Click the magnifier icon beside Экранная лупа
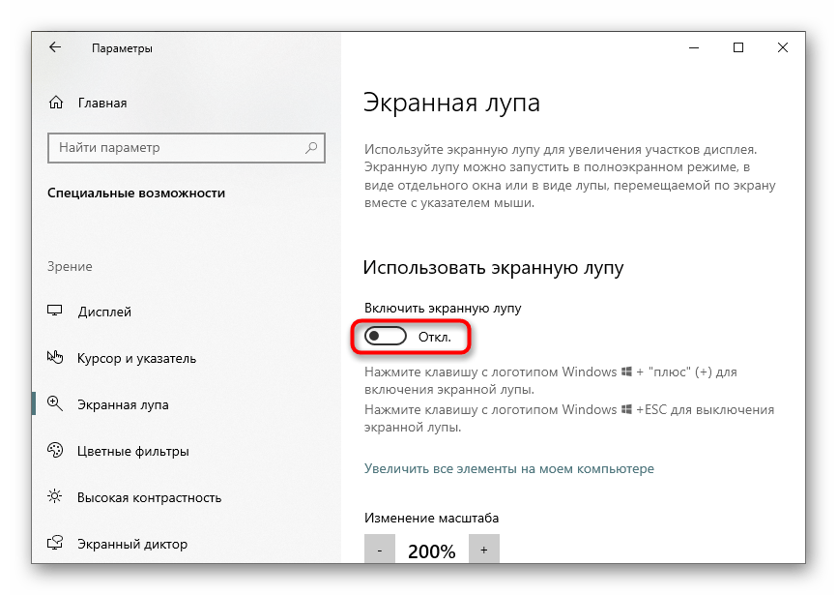 pyautogui.click(x=55, y=403)
